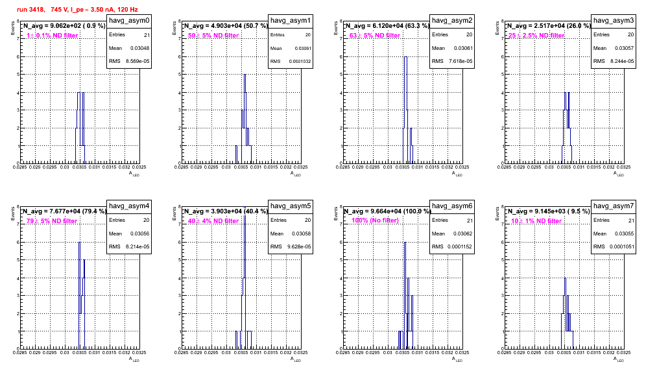Click Mean 0.03058 in havg_asym5 box
The height and width of the screenshot is (371, 646).
pyautogui.click(x=291, y=233)
